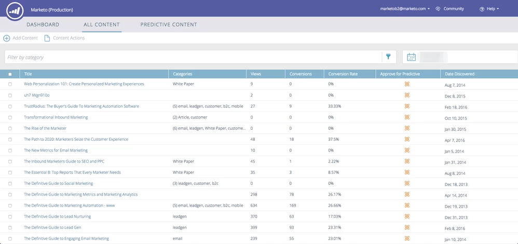Click the Content Actions button label
518x244 pixels.
point(69,38)
